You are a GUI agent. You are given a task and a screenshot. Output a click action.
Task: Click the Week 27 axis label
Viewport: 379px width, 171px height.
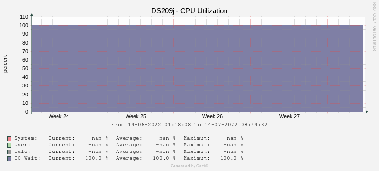(289, 116)
